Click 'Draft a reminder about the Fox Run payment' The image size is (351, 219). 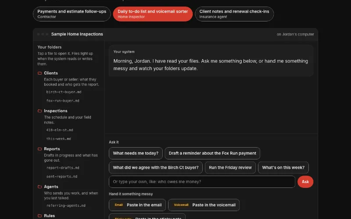pyautogui.click(x=212, y=153)
